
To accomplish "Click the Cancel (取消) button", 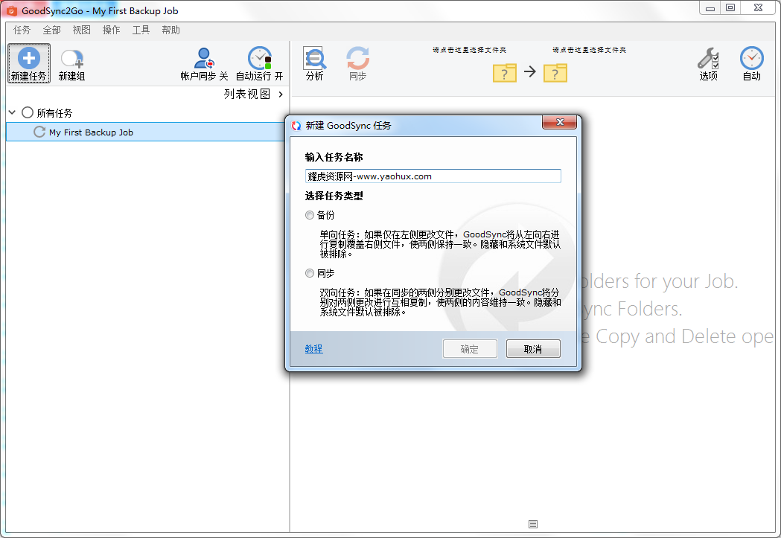I will click(x=532, y=349).
